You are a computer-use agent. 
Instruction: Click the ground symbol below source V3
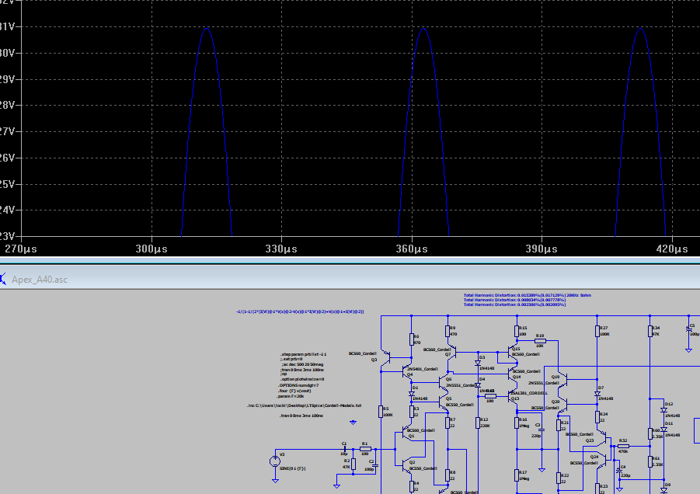pos(275,480)
